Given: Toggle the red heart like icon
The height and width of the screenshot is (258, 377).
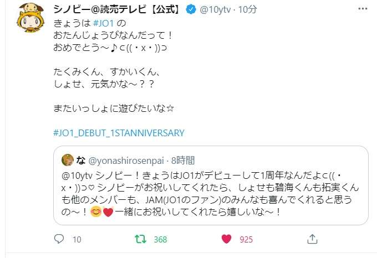Looking at the screenshot, I should tap(226, 239).
